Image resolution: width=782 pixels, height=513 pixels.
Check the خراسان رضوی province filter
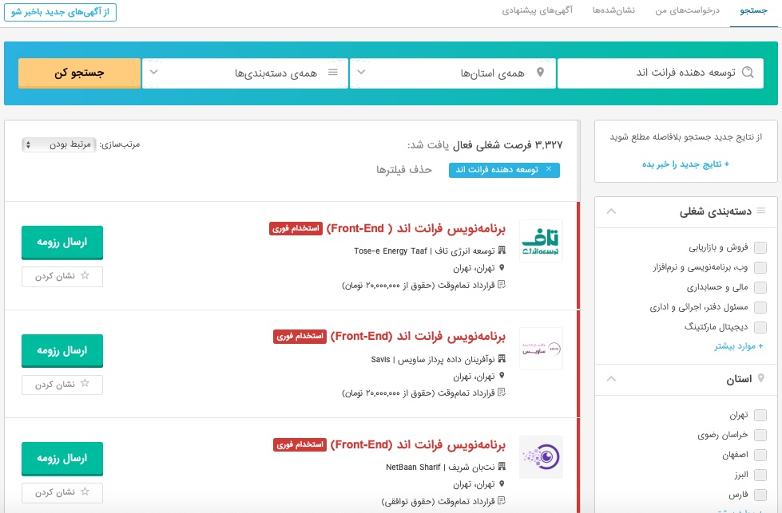point(760,435)
